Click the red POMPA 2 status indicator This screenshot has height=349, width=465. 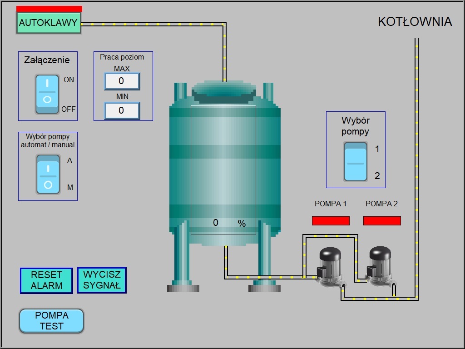tap(382, 221)
